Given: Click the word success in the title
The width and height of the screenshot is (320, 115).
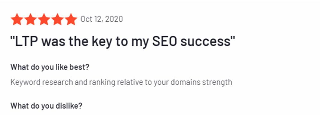Looking at the screenshot, I should tap(206, 42).
